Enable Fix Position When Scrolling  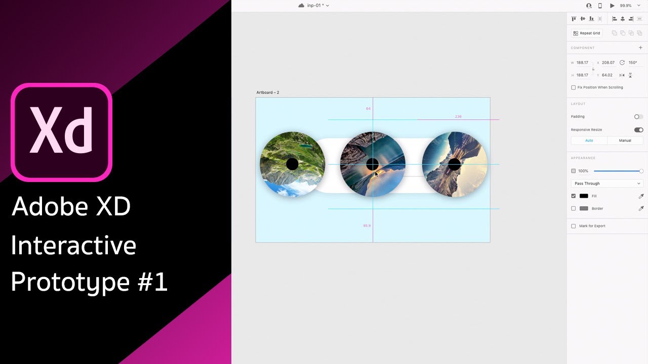point(574,87)
